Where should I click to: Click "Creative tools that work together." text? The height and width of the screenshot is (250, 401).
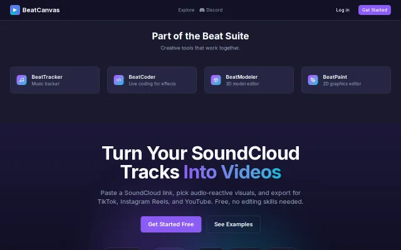[x=200, y=48]
